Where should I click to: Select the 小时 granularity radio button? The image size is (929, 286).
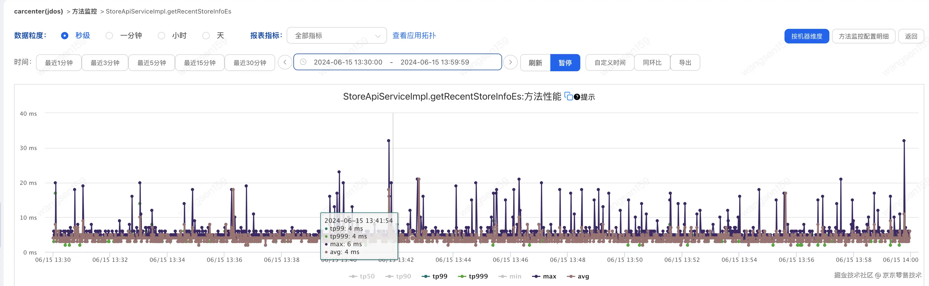click(x=161, y=36)
